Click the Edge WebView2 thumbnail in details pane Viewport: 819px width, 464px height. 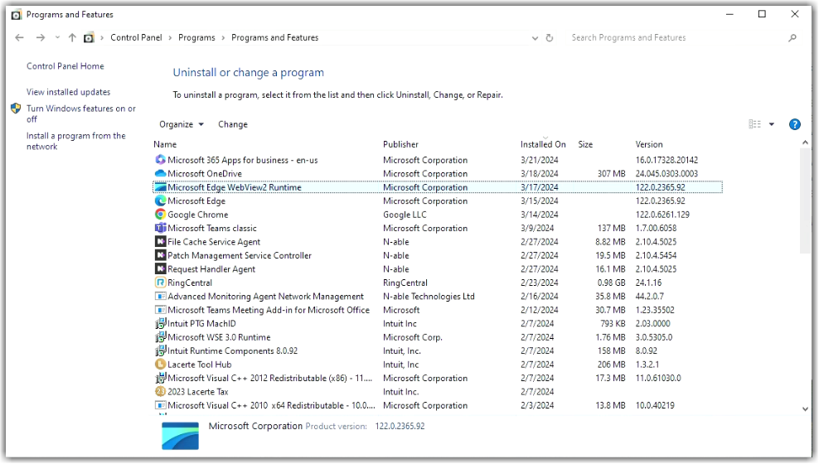[x=180, y=435]
